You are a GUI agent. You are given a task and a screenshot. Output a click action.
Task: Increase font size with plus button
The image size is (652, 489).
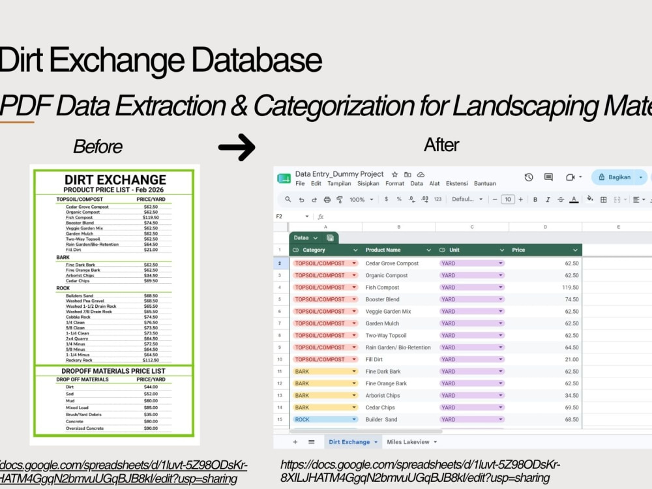[520, 200]
